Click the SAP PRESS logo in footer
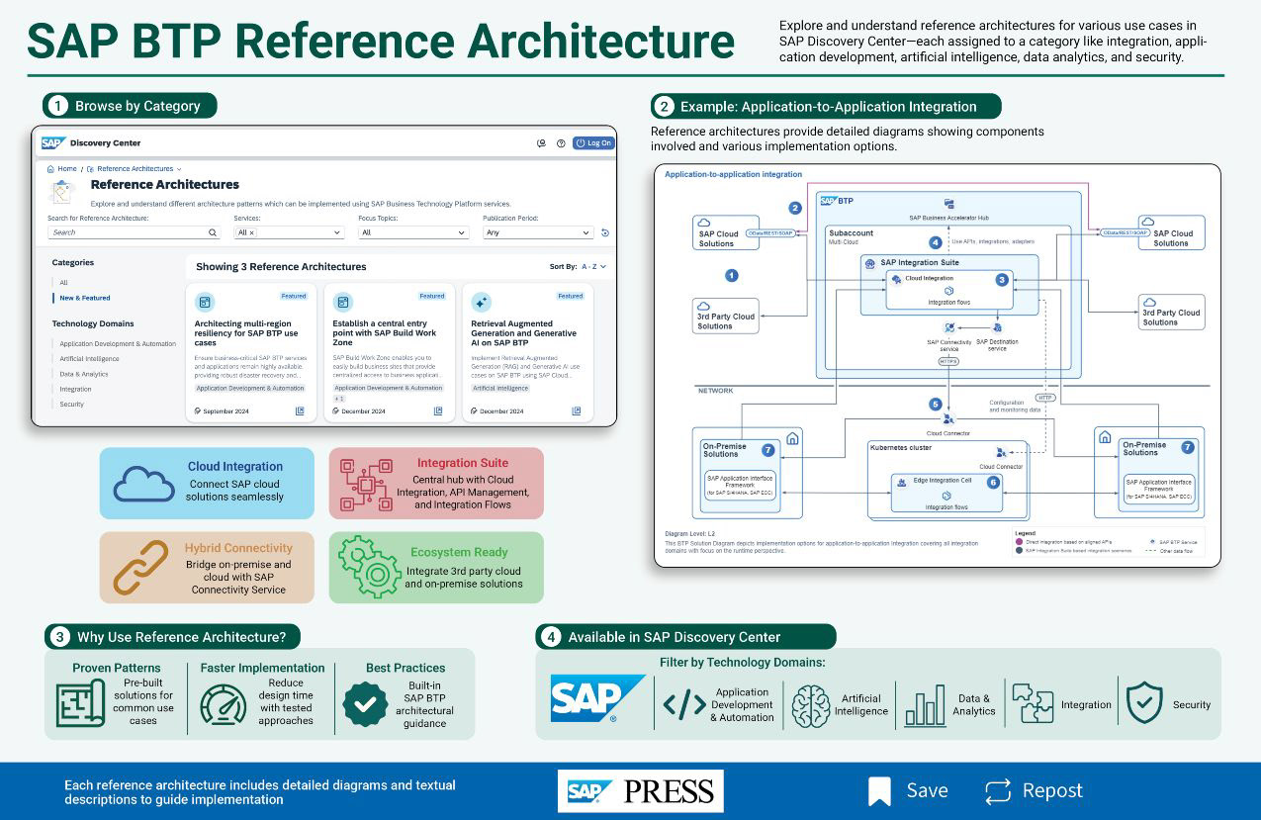The image size is (1261, 820). pos(641,791)
